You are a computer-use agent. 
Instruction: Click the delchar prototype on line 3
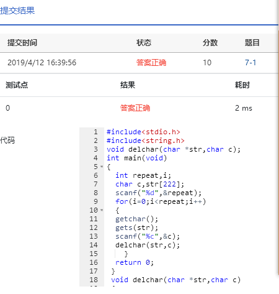[174, 149]
